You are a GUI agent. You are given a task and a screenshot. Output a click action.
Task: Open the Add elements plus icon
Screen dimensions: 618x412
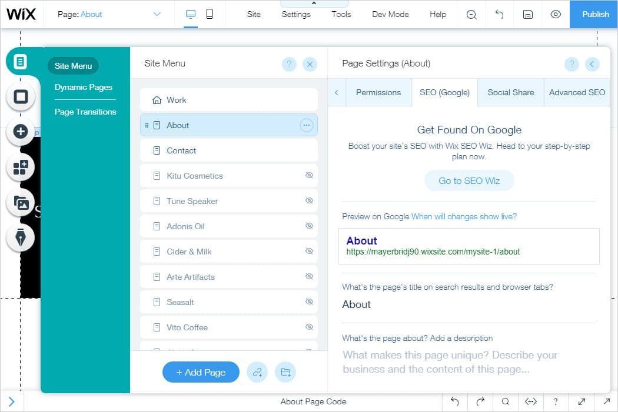click(x=21, y=132)
